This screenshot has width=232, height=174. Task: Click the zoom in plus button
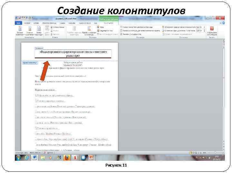point(223,153)
